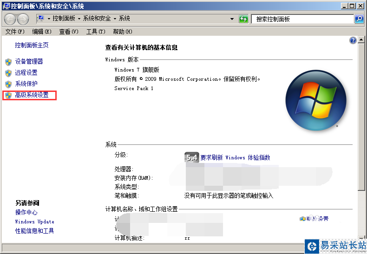Click the 搜索控制面板 search field

[x=302, y=19]
